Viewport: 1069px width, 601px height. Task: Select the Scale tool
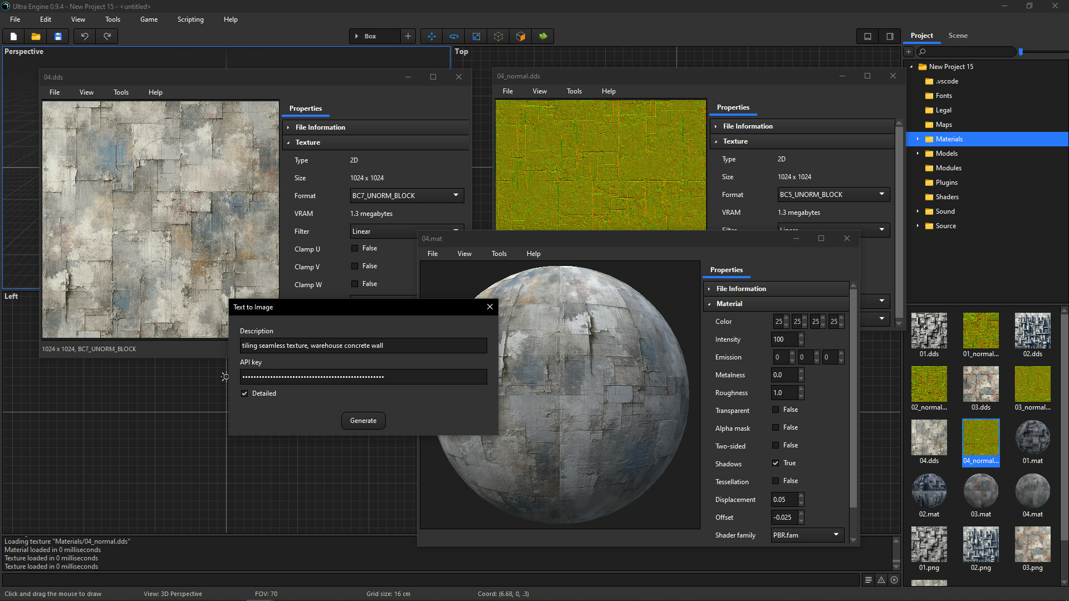coord(476,36)
